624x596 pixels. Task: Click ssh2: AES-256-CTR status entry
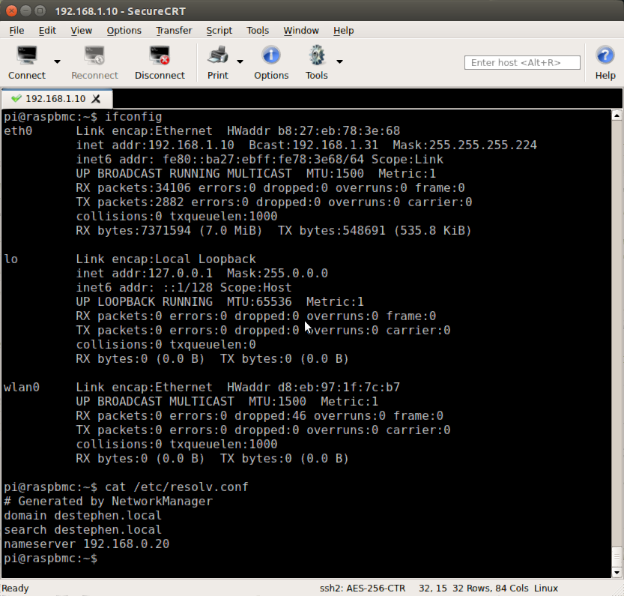point(362,589)
